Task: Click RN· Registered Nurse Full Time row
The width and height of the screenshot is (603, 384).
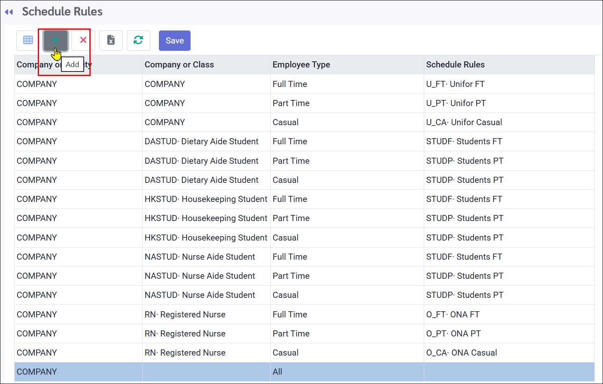Action: [304, 315]
